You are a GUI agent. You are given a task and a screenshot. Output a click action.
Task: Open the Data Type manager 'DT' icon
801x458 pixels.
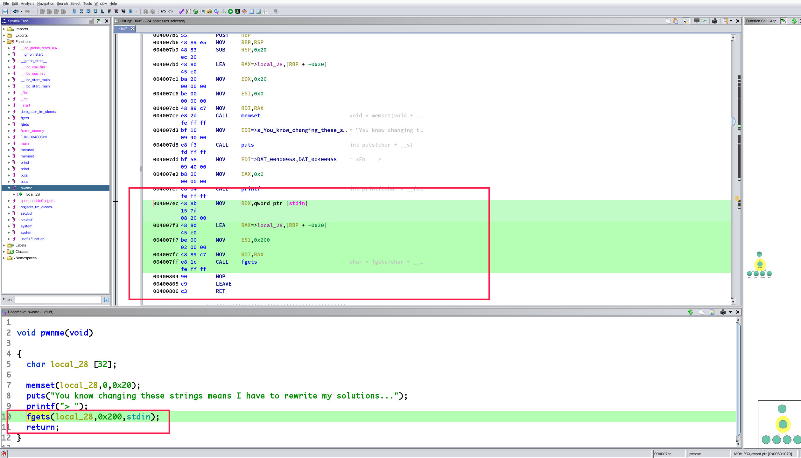tap(209, 11)
